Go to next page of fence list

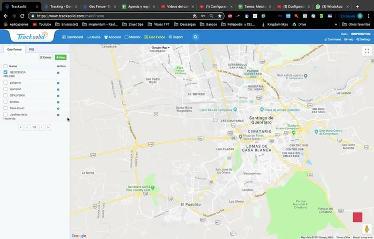pos(42,128)
